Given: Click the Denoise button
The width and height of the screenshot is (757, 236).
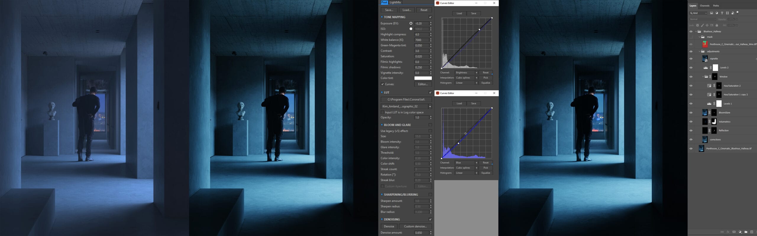Looking at the screenshot, I should pyautogui.click(x=389, y=227).
